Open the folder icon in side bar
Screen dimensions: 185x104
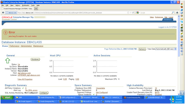pyautogui.click(x=182, y=19)
